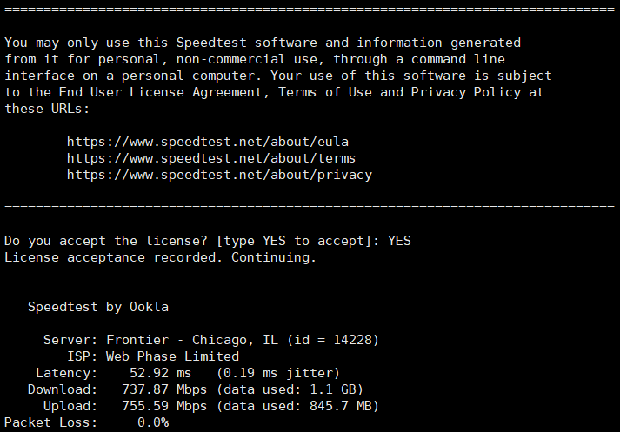
Task: Click the 'these URLs:' text line
Action: click(47, 110)
